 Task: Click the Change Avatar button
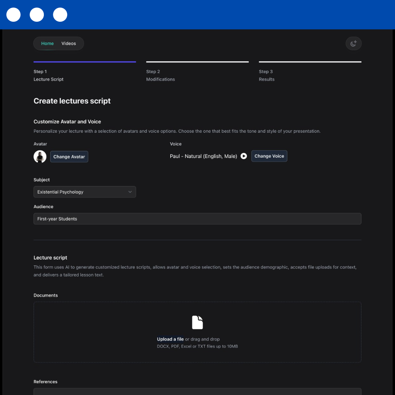click(69, 156)
